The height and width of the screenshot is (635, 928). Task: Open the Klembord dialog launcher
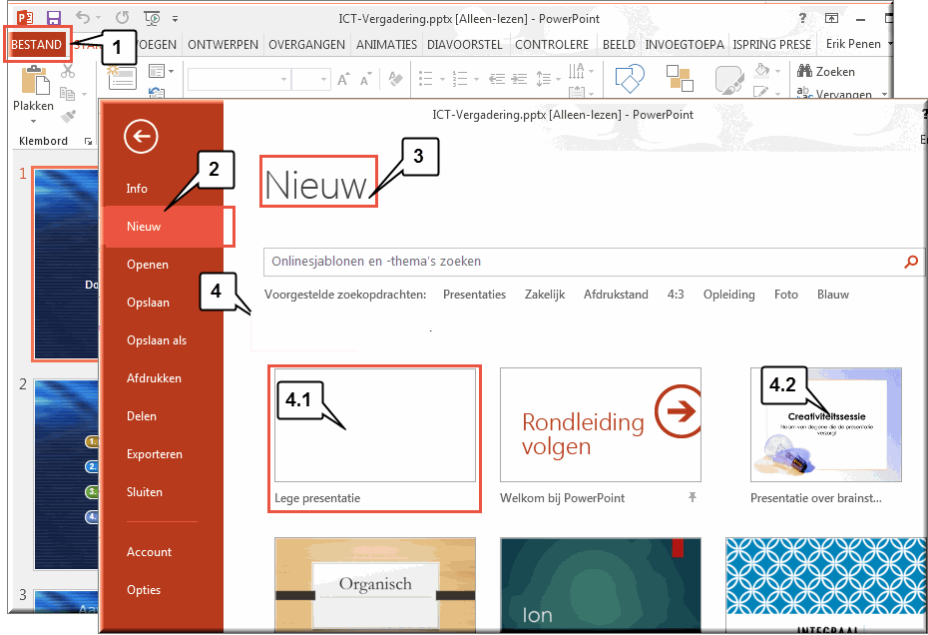[88, 141]
